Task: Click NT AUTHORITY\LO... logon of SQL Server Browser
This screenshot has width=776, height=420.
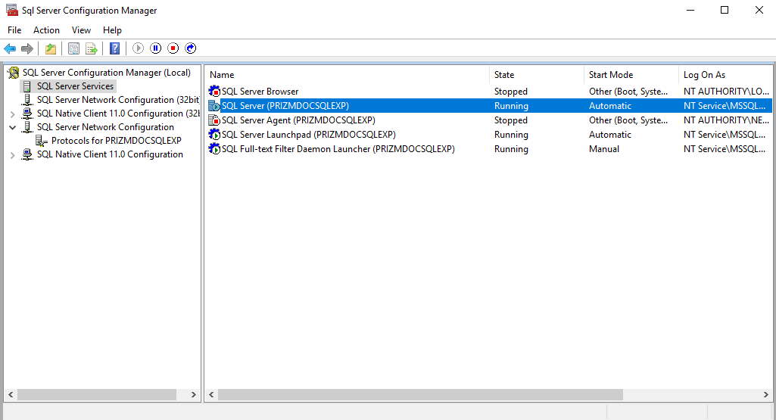Action: [x=726, y=92]
